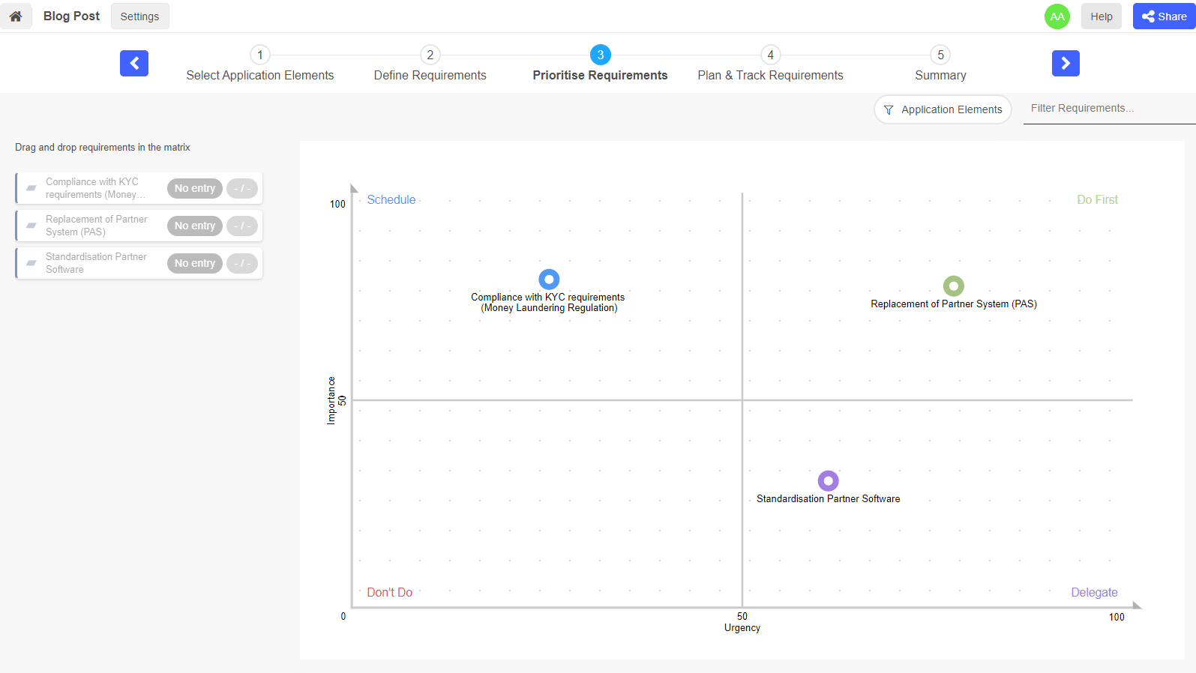Open step 5 Summary

(x=940, y=55)
